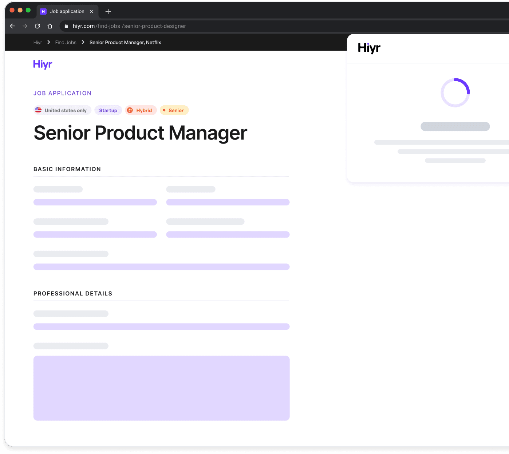
Task: Click the macOS green fullscreen button
Action: pos(28,10)
